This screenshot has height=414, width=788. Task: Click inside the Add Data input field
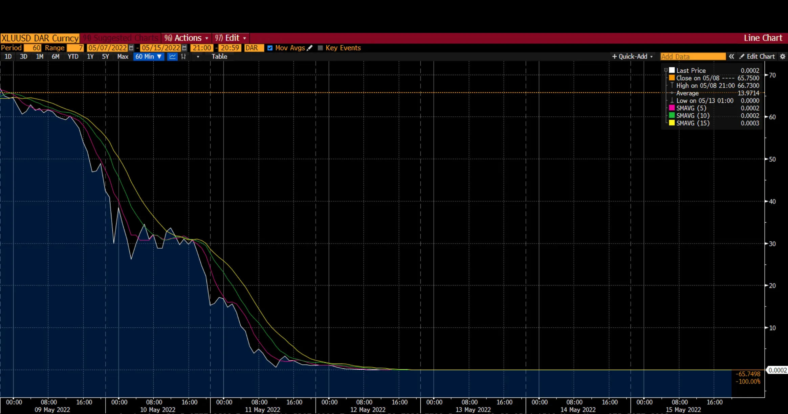point(692,56)
